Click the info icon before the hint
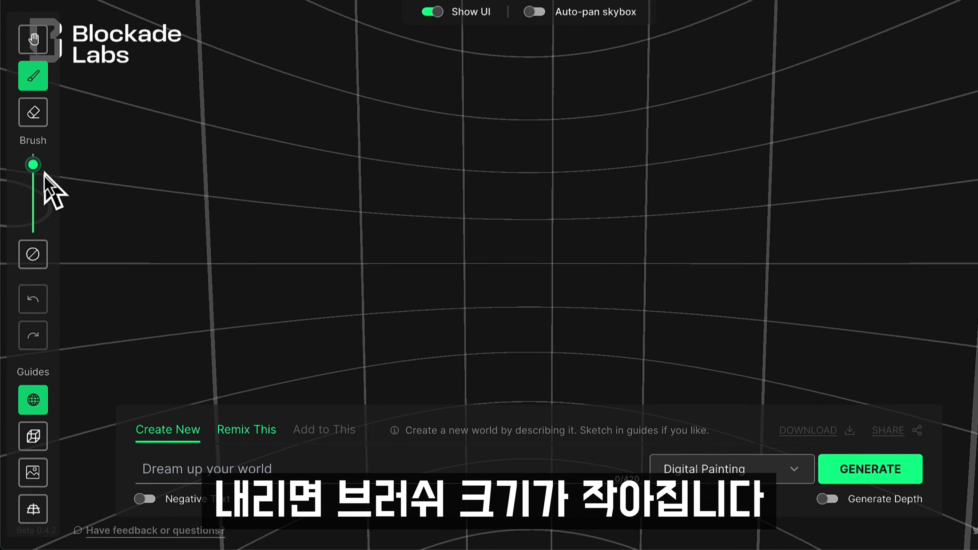The image size is (978, 550). click(394, 430)
